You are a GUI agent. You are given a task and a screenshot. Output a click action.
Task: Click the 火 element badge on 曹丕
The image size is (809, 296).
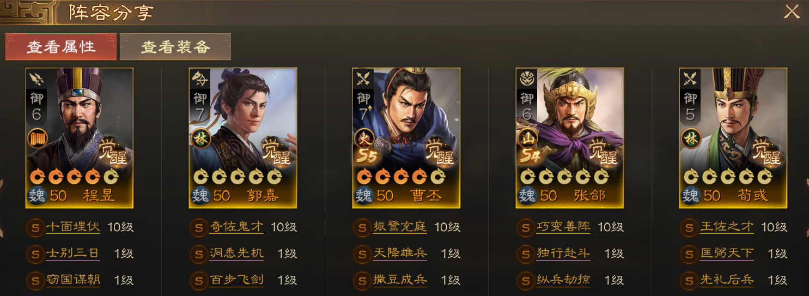363,138
